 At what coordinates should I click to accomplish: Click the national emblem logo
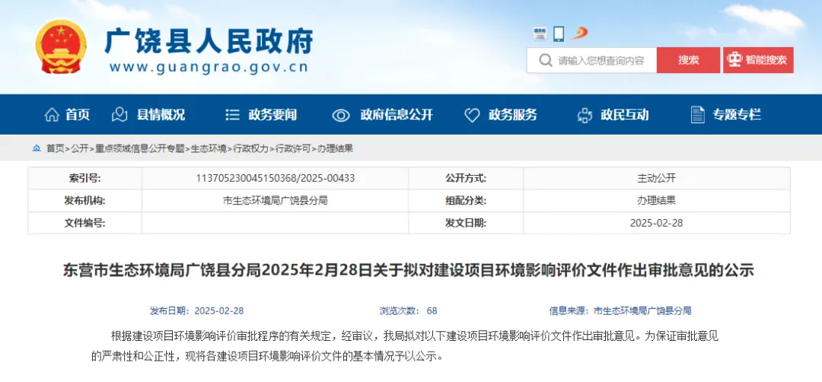62,46
